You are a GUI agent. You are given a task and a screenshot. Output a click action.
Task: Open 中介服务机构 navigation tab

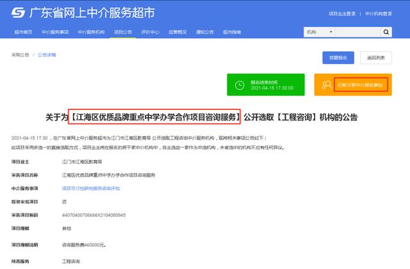tap(91, 32)
